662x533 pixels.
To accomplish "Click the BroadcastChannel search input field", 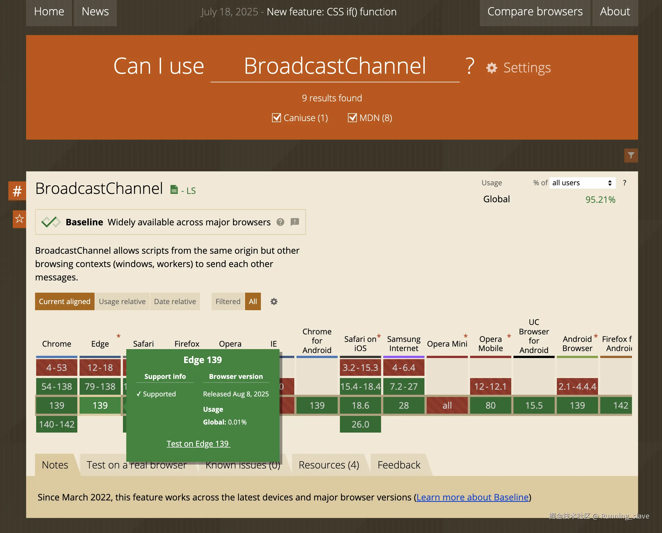I will [335, 66].
